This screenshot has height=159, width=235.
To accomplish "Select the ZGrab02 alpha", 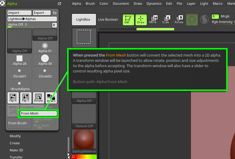I will click(45, 73).
